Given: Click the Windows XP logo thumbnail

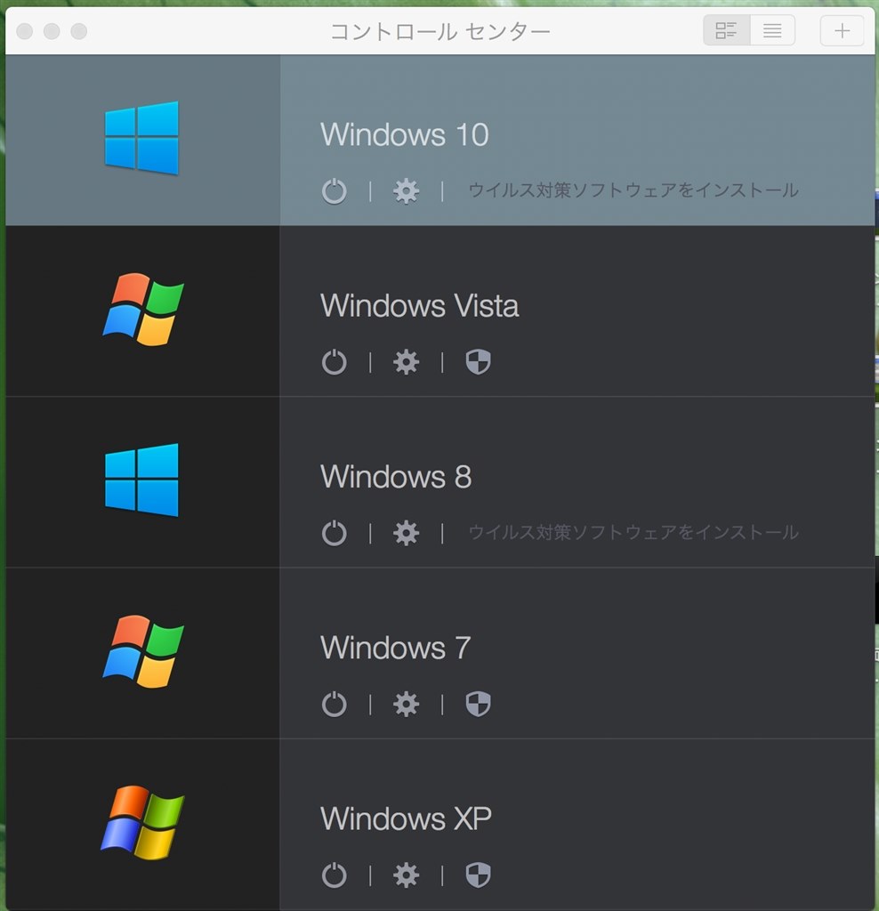Looking at the screenshot, I should [141, 823].
